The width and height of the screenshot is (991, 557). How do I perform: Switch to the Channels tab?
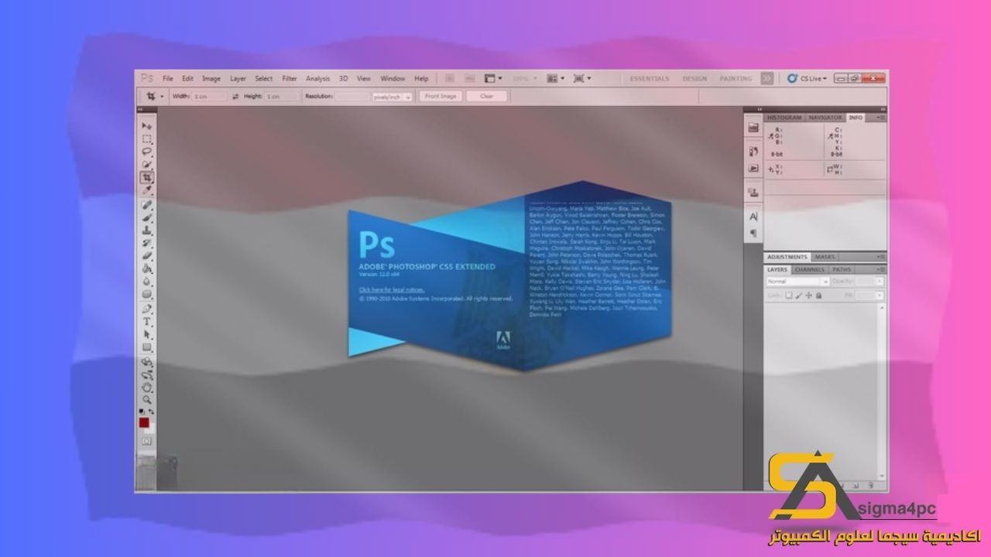pos(810,269)
